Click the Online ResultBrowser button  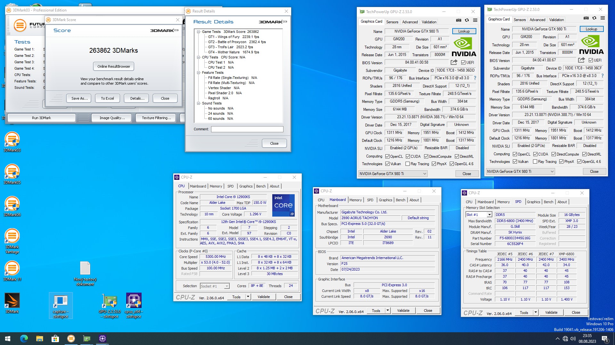(114, 66)
